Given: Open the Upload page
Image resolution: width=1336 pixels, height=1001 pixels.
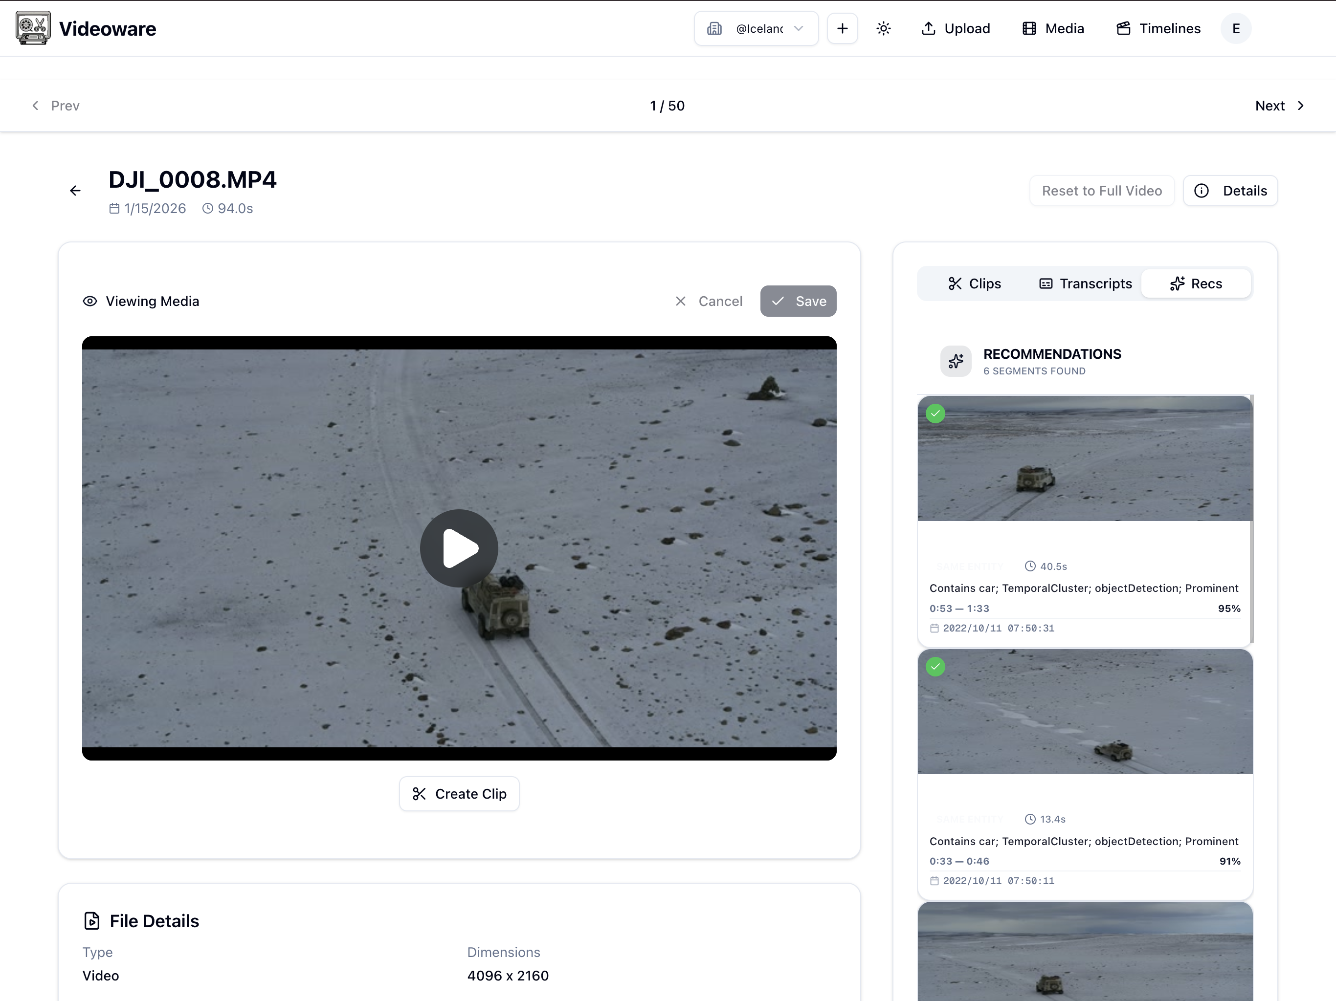Looking at the screenshot, I should 956,28.
